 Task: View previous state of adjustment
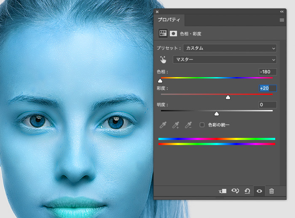[x=235, y=191]
